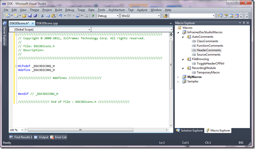The width and height of the screenshot is (255, 149).
Task: Collapse the header comment block outline
Action: 16,34
